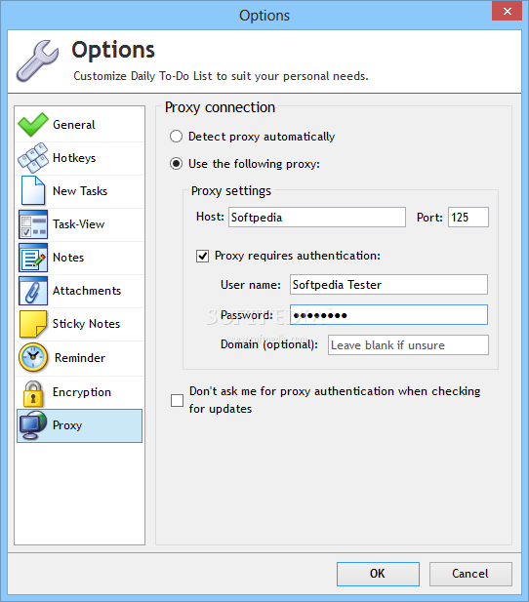Click the New Tasks blank page icon
529x602 pixels.
tap(33, 191)
